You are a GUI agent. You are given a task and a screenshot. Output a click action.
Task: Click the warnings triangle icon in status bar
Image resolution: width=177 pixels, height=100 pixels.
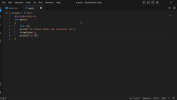click(x=3, y=98)
